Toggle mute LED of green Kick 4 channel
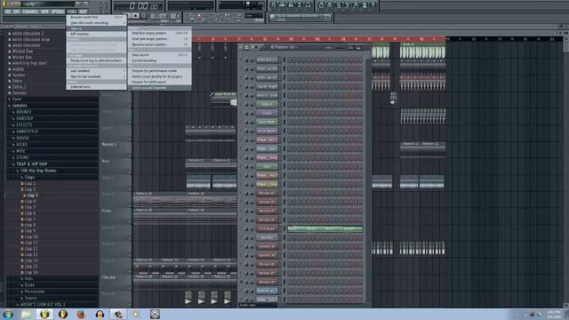The width and height of the screenshot is (569, 320). click(241, 104)
